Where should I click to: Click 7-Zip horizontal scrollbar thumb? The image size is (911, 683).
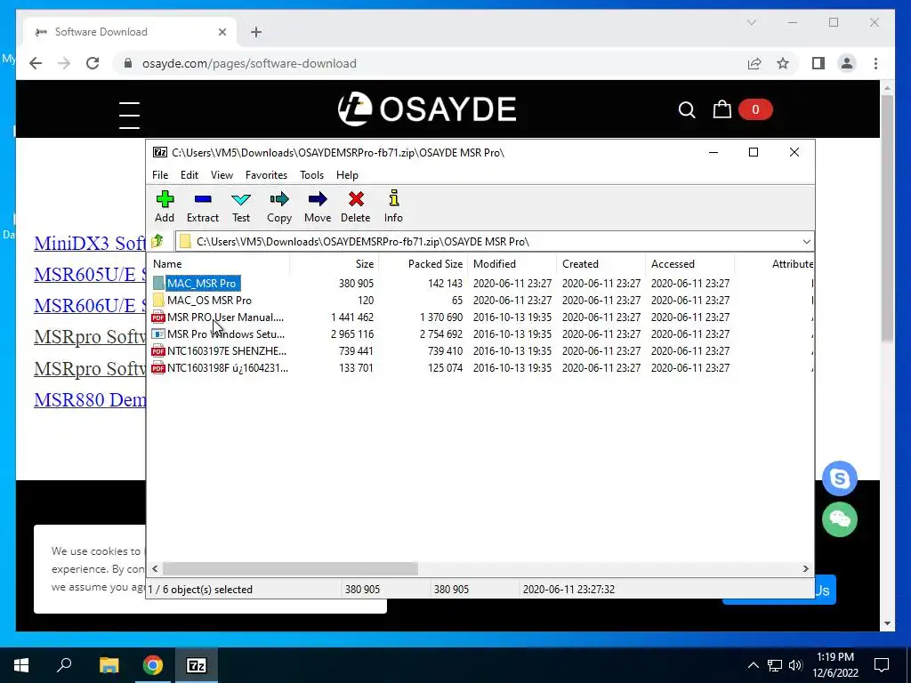(290, 568)
